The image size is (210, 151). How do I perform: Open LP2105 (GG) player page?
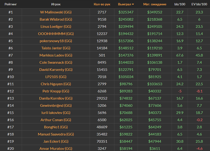coord(56,77)
